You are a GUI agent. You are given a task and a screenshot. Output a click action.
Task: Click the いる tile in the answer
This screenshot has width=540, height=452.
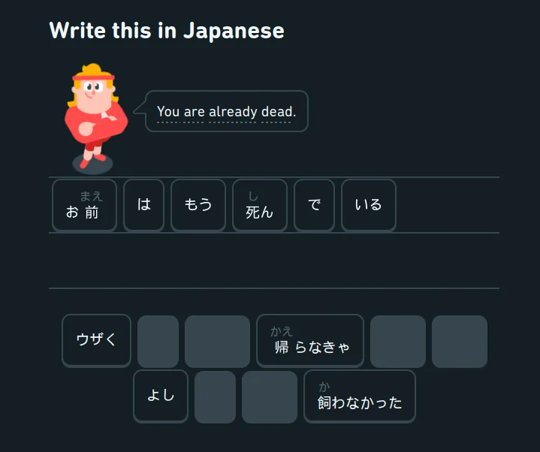[369, 205]
